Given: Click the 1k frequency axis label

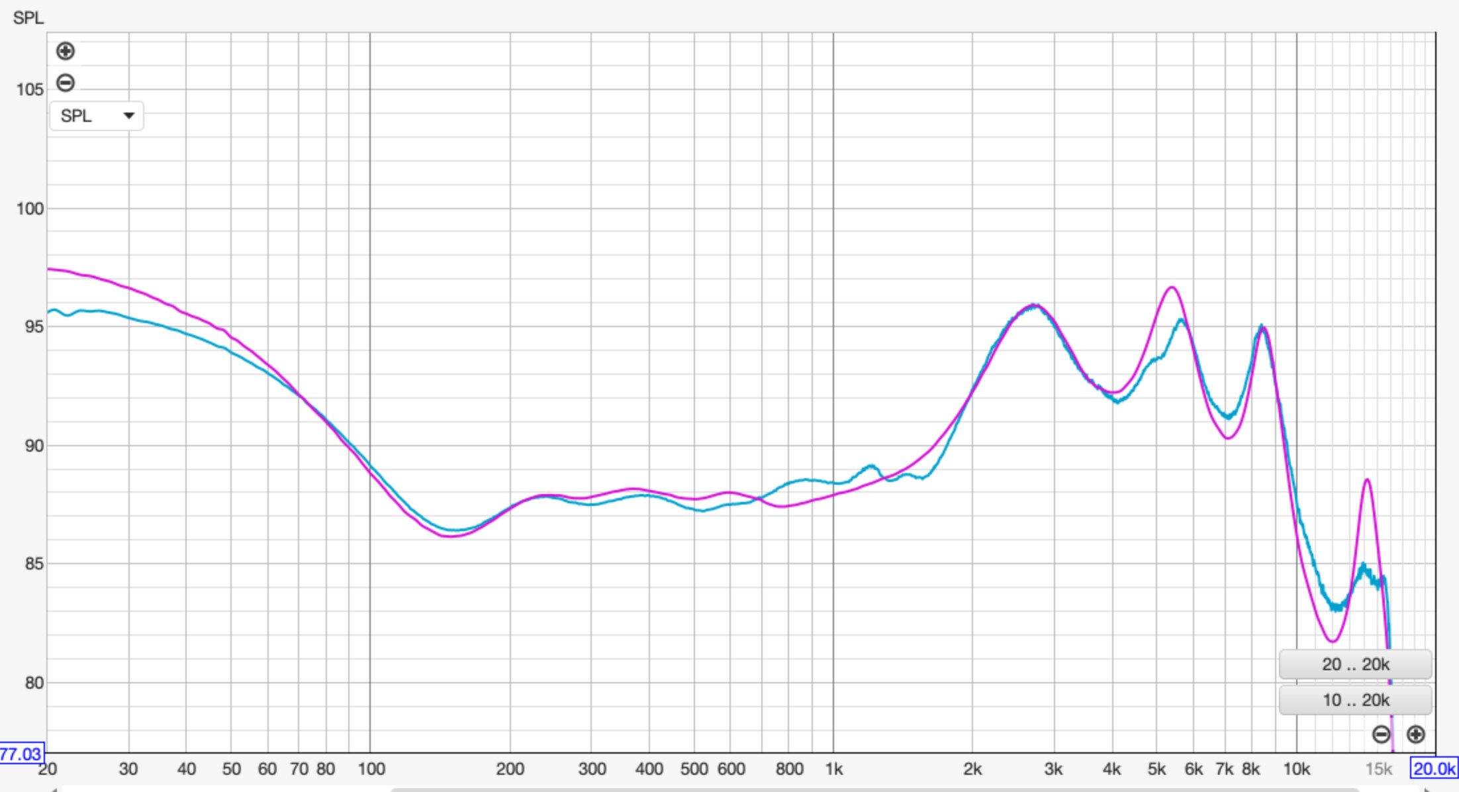Looking at the screenshot, I should (833, 769).
